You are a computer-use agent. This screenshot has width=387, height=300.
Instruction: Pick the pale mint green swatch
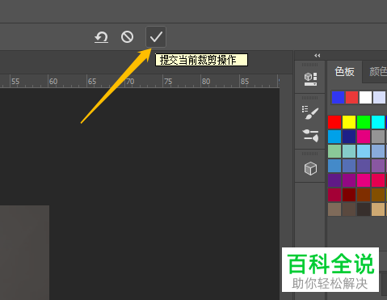[x=334, y=151]
